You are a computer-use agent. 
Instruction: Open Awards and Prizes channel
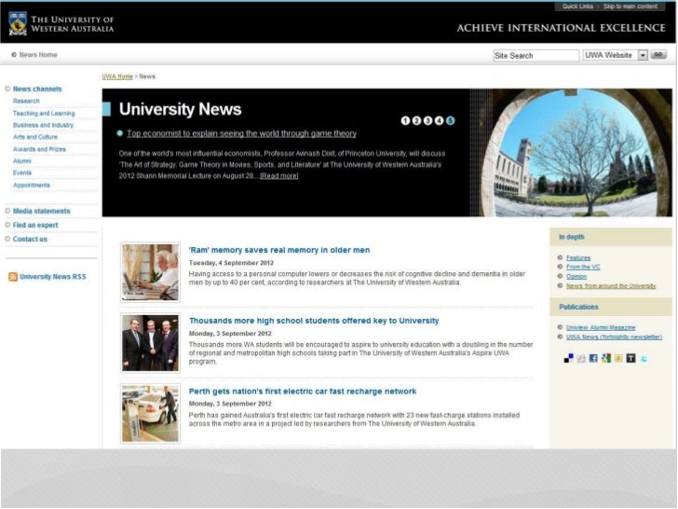click(39, 149)
